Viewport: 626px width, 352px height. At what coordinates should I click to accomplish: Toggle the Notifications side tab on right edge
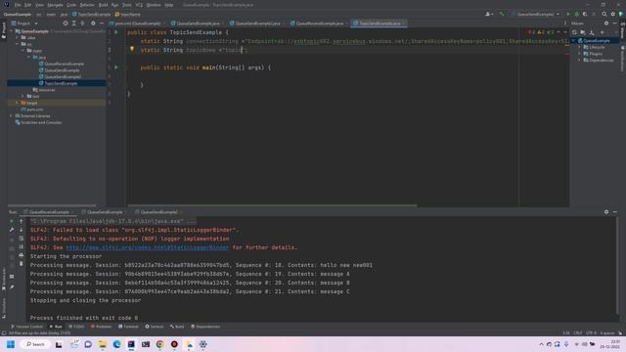pyautogui.click(x=622, y=59)
